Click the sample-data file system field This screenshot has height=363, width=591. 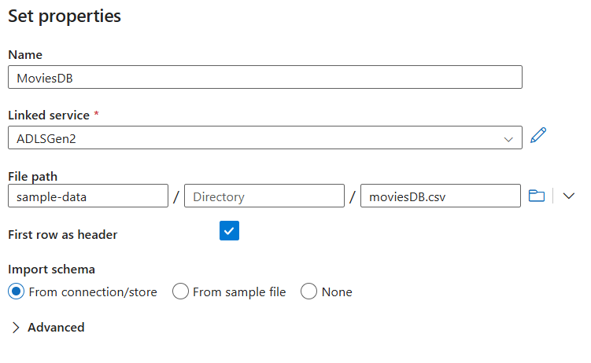point(88,196)
